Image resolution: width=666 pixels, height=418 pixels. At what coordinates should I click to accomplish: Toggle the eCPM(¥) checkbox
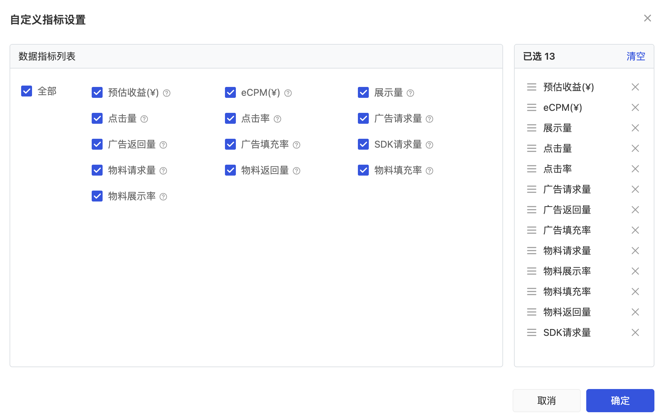point(230,93)
